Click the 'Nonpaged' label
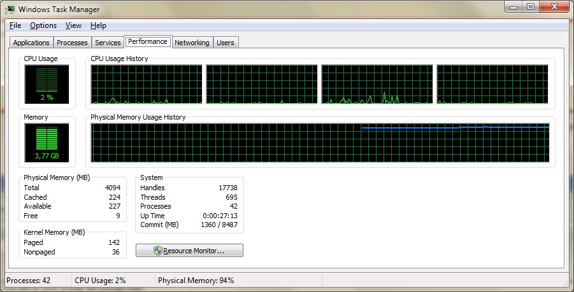This screenshot has height=292, width=574. point(39,252)
